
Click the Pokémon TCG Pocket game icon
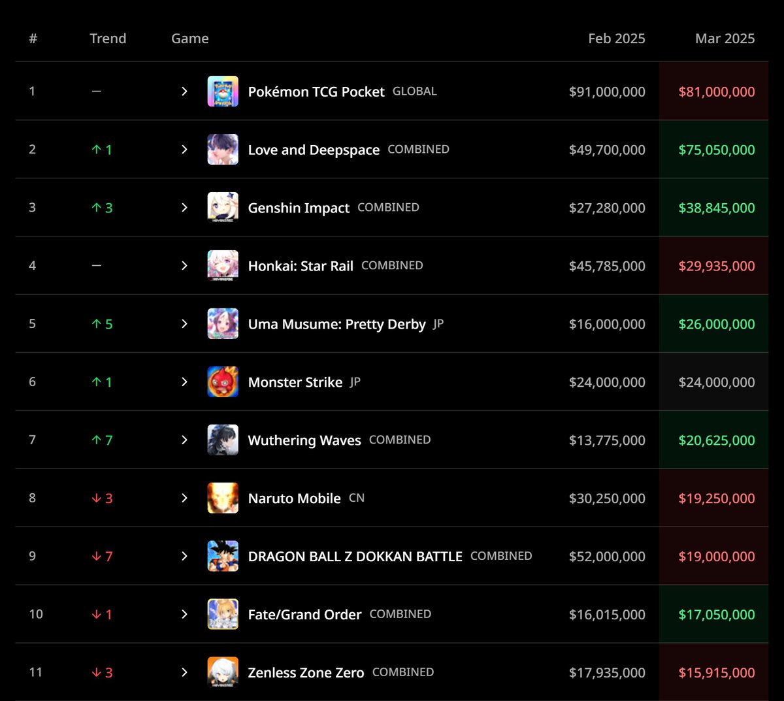[223, 91]
